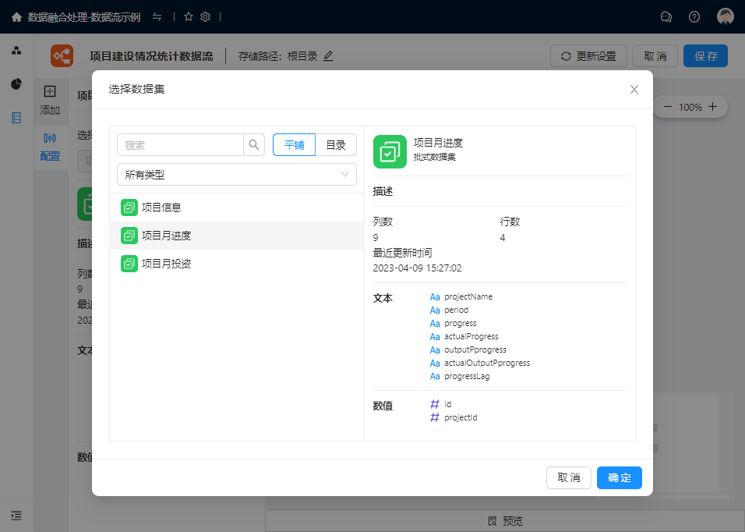Select the 项目月进度 dataset

[166, 236]
